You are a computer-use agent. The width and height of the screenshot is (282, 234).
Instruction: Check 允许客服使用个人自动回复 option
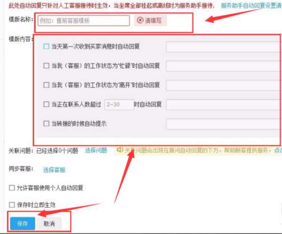(12, 188)
